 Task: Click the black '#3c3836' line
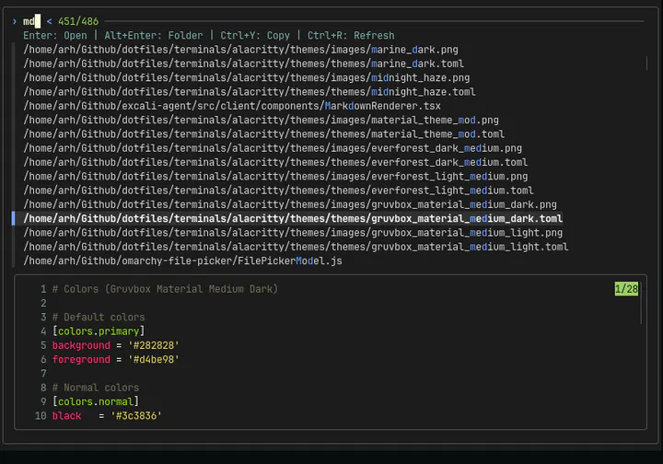pos(107,416)
